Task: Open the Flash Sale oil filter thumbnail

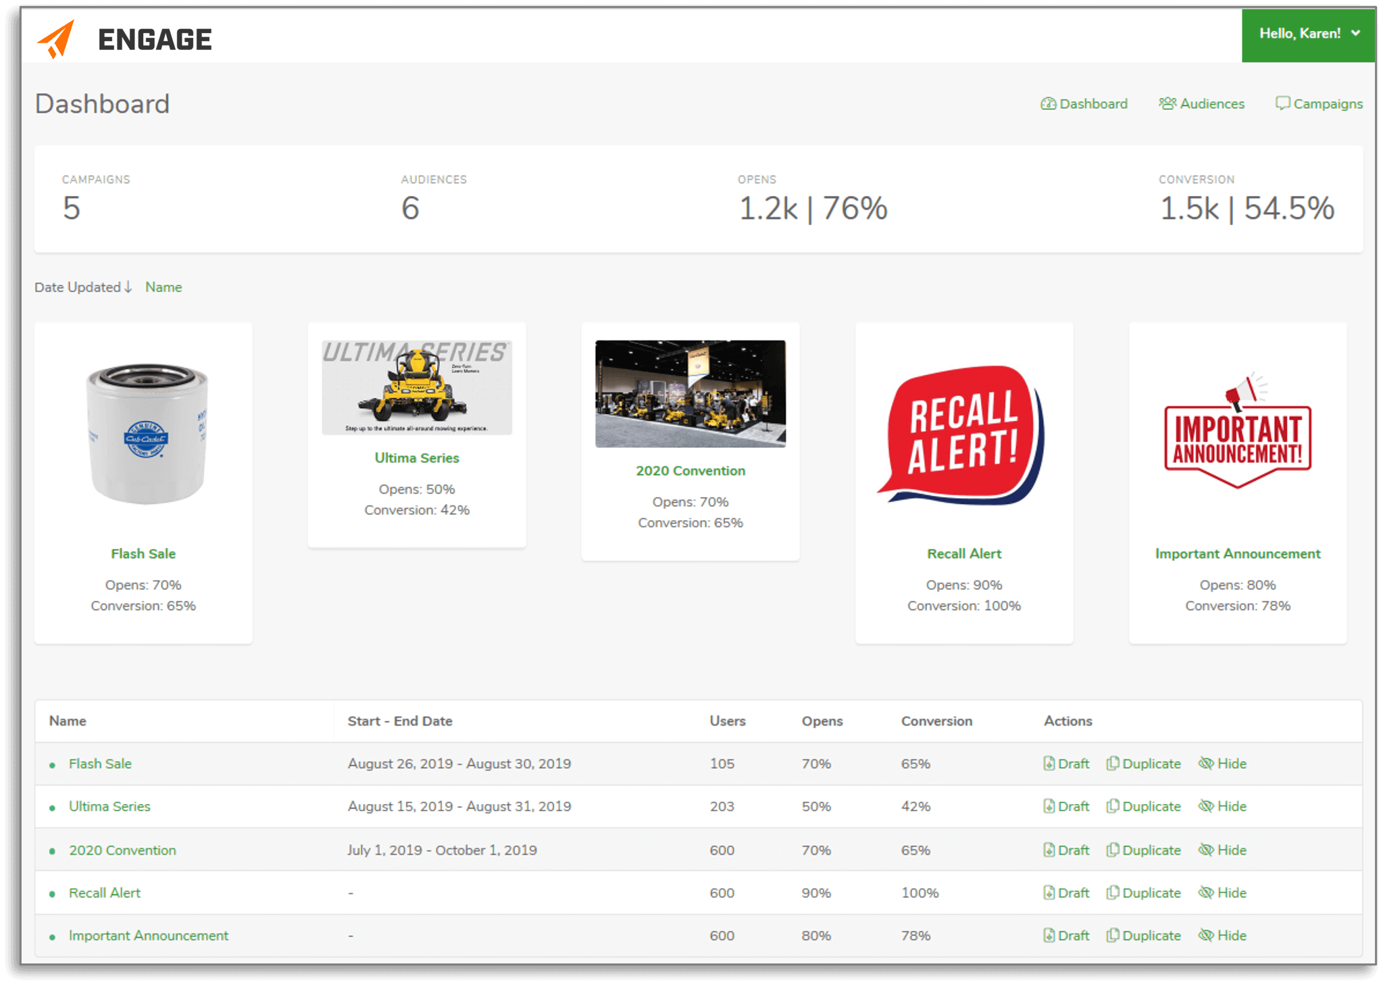Action: 146,434
